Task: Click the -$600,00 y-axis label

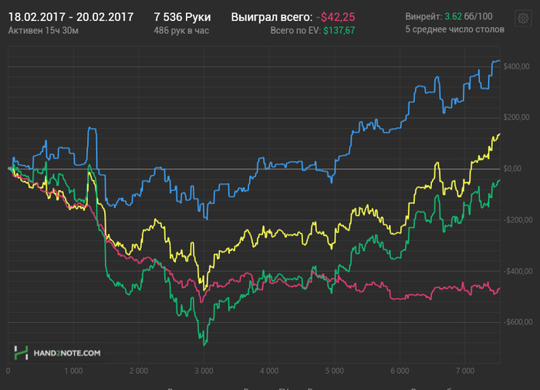Action: (x=518, y=322)
